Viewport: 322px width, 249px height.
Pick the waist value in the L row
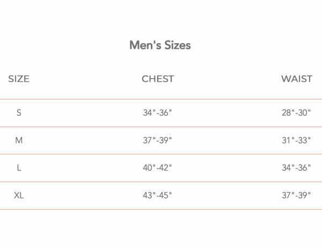[x=296, y=168]
